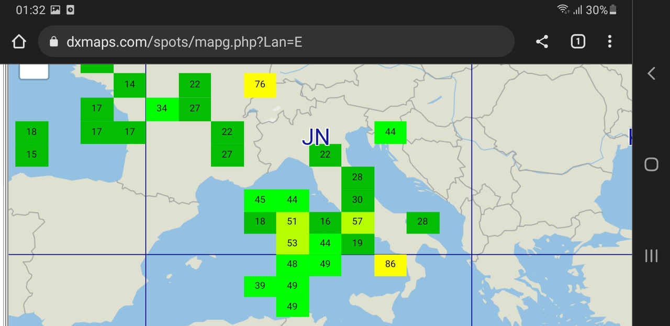Focus the dxmaps.com URL address bar
Viewport: 670px width, 326px height.
(276, 42)
